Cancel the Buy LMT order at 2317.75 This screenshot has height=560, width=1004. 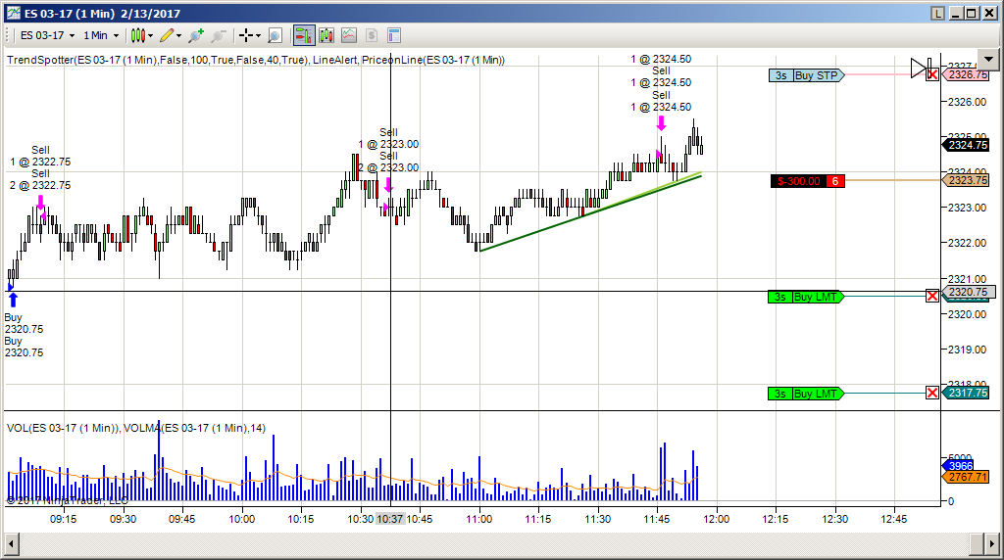click(x=932, y=394)
